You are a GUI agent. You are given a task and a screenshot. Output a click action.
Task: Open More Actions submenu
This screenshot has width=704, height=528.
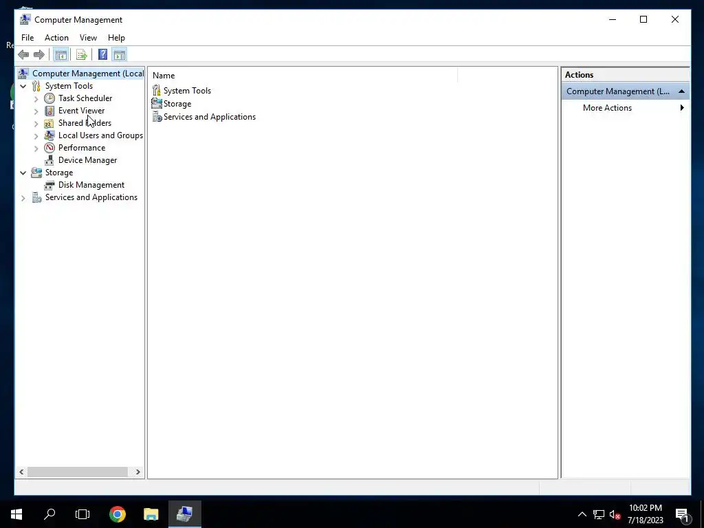point(626,108)
